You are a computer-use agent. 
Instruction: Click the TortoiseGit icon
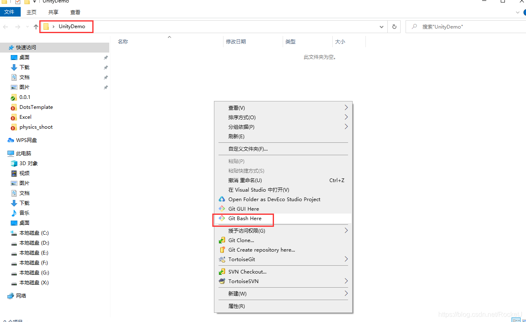(x=222, y=259)
